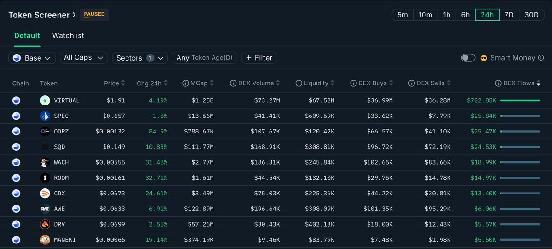Click the Sectors count badge 1
This screenshot has width=552, height=249.
[150, 58]
